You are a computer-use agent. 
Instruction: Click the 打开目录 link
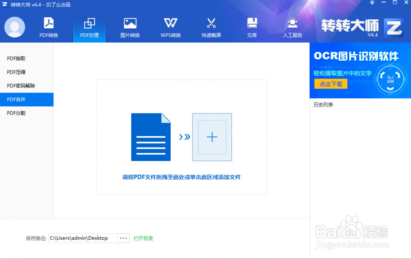pyautogui.click(x=143, y=239)
